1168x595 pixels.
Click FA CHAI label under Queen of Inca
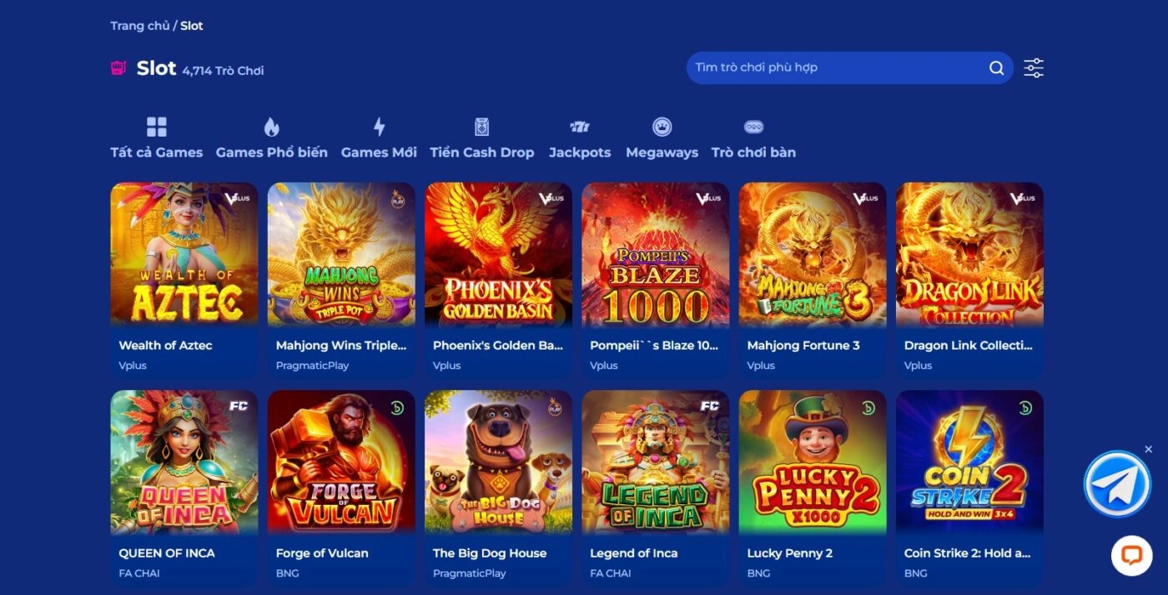[x=139, y=573]
